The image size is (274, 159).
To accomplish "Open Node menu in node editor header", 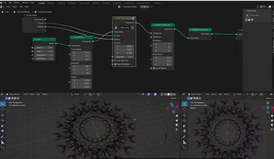I will tap(27, 7).
